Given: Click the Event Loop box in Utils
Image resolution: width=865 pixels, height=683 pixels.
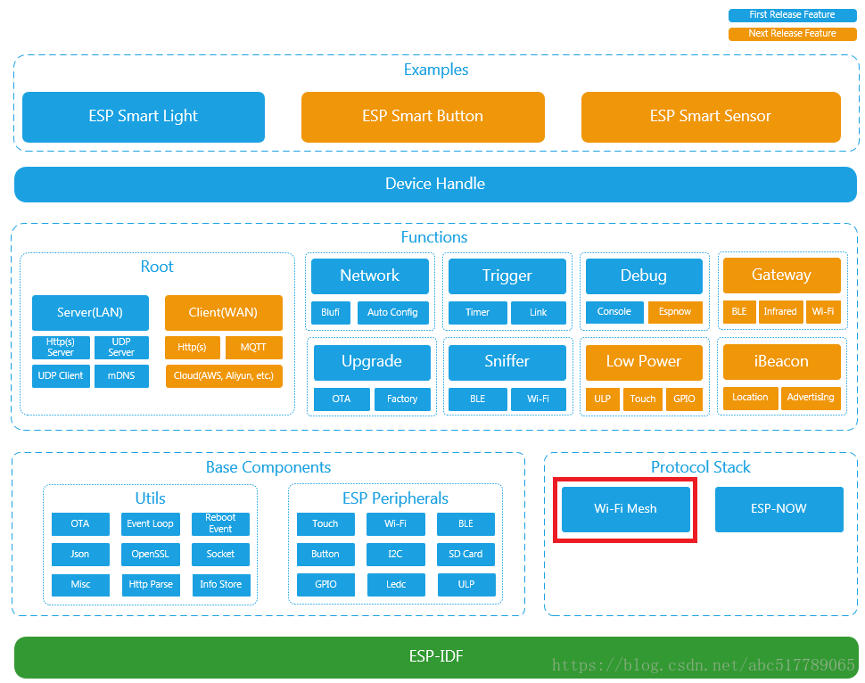Looking at the screenshot, I should tap(151, 524).
